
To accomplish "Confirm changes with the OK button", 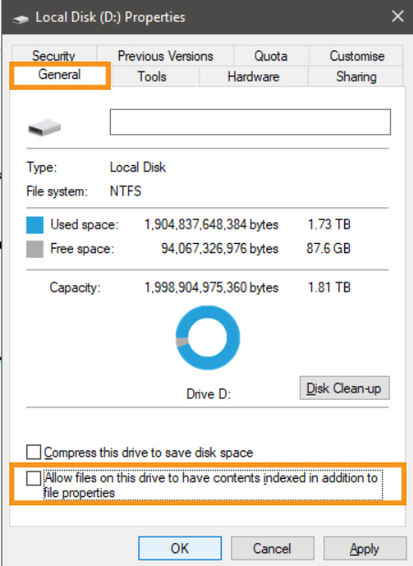I will [179, 549].
